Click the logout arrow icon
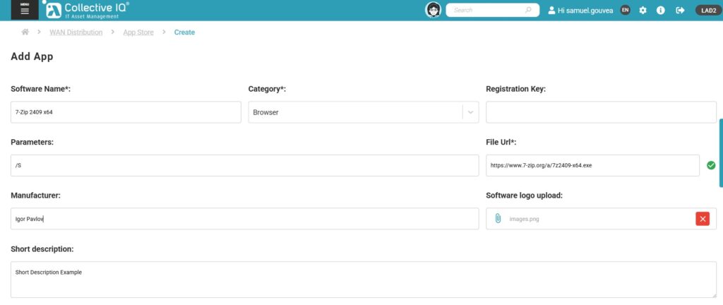This screenshot has height=305, width=723. click(680, 11)
